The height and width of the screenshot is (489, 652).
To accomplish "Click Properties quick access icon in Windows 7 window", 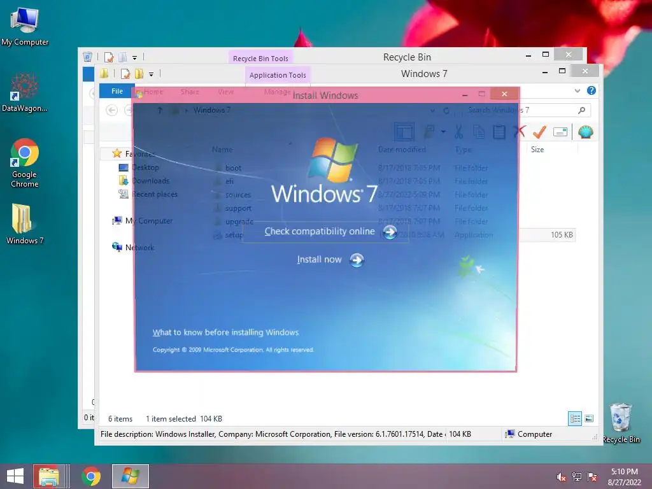I will coord(125,74).
